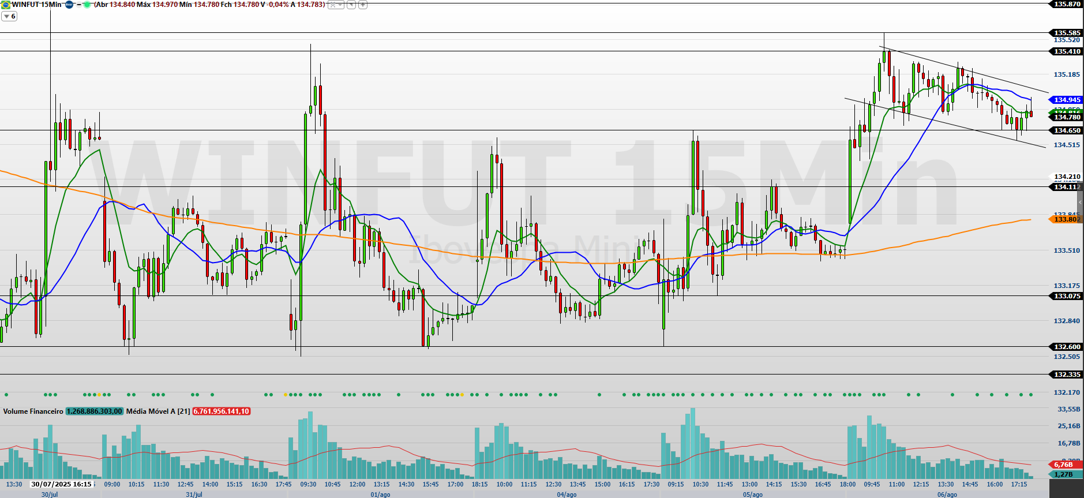Click the teal volume value badge
This screenshot has width=1084, height=498.
(94, 411)
